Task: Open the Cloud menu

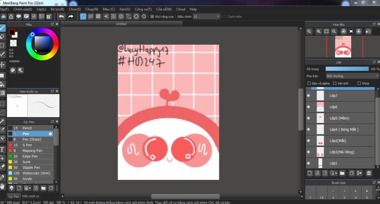Action: pyautogui.click(x=181, y=9)
